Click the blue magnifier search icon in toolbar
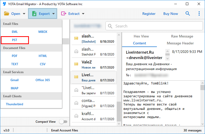Screen dimensions: 205x134 pyautogui.click(x=188, y=13)
